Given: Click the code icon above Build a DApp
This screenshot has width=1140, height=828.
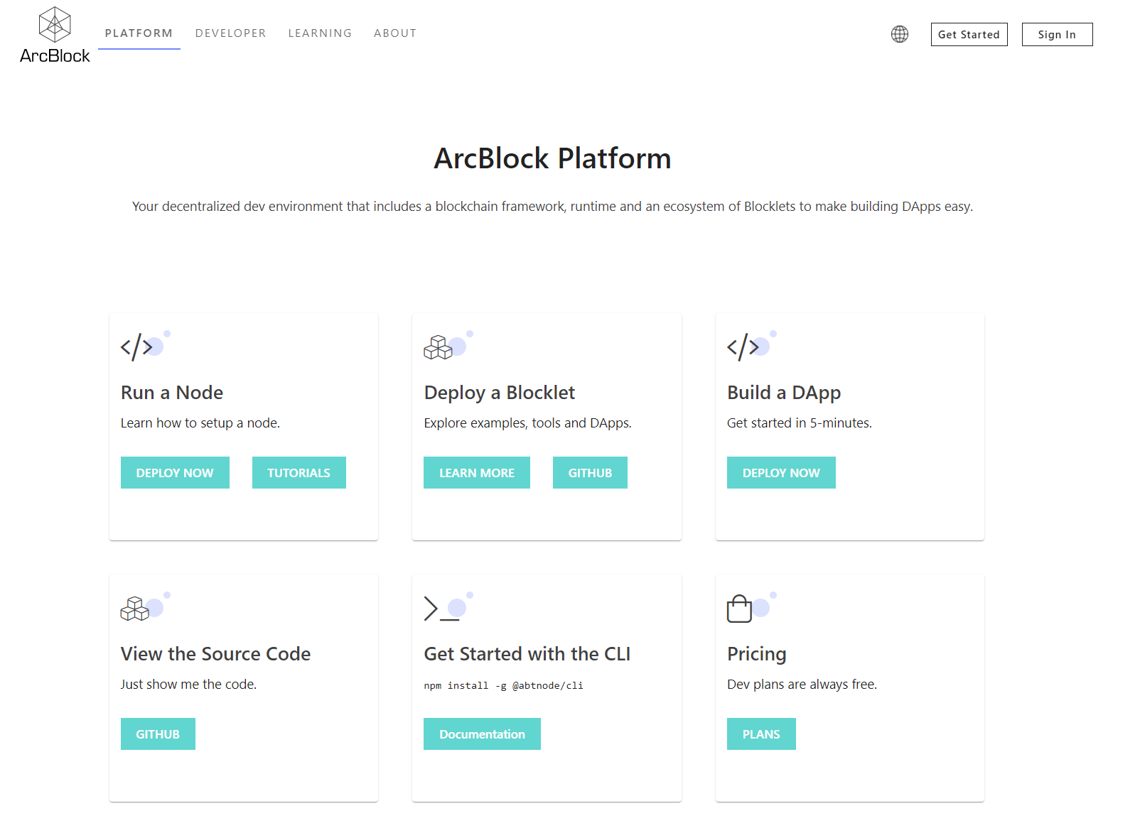Looking at the screenshot, I should (743, 347).
